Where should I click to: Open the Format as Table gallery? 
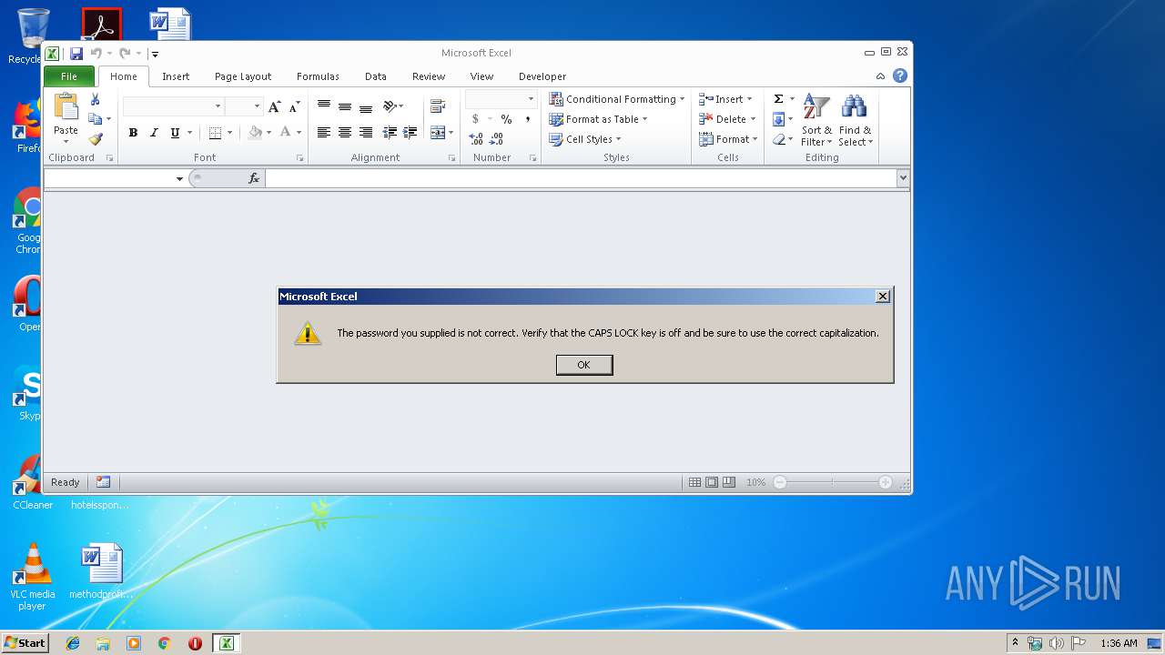coord(598,119)
